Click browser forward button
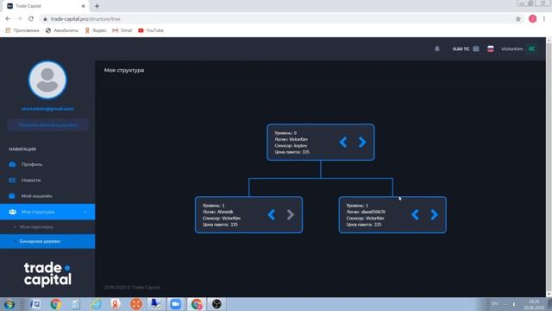 (19, 19)
